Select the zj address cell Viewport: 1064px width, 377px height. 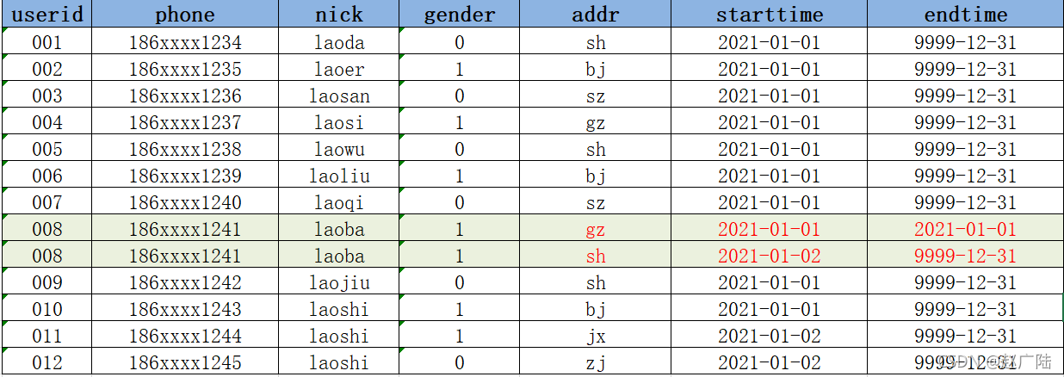click(x=596, y=362)
